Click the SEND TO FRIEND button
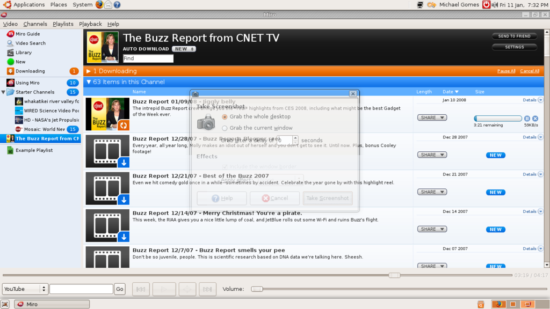550x309 pixels. [x=514, y=36]
